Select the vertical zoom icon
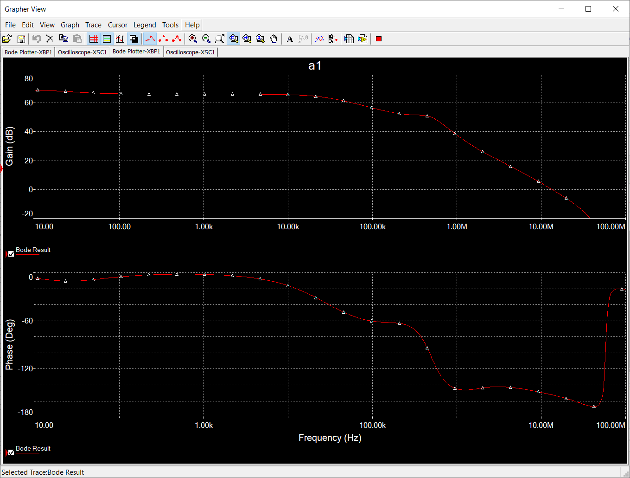 [260, 39]
